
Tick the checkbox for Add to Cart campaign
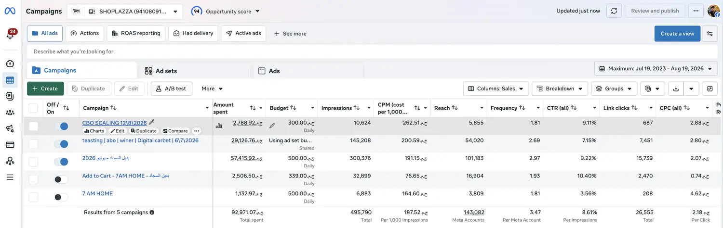coord(33,179)
